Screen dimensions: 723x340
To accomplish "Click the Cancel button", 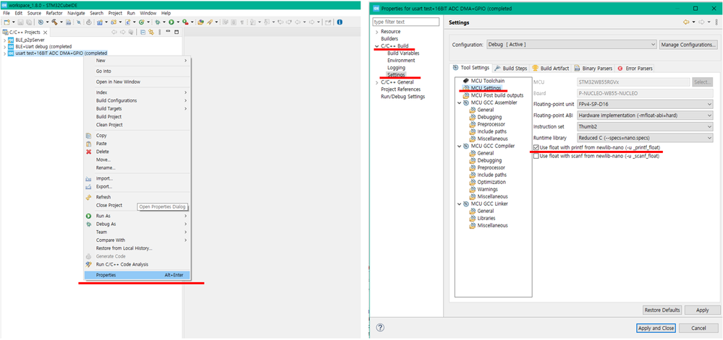I will [x=698, y=328].
